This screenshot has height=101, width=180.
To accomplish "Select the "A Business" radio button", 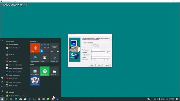I will click(92, 44).
